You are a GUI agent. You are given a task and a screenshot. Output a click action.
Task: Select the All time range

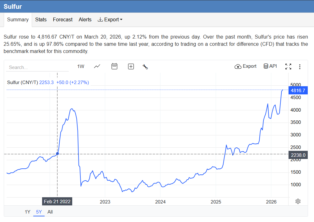click(x=50, y=212)
